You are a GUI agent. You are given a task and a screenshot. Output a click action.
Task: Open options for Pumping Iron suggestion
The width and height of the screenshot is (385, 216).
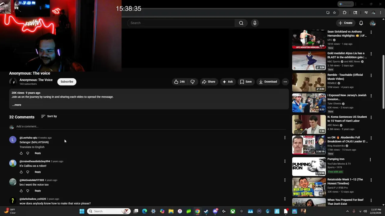(370, 160)
